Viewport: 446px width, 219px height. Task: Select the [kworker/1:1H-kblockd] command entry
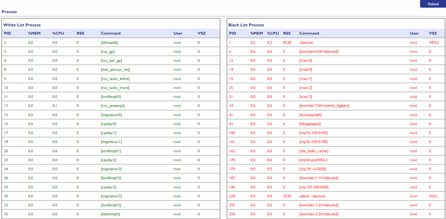pyautogui.click(x=319, y=178)
